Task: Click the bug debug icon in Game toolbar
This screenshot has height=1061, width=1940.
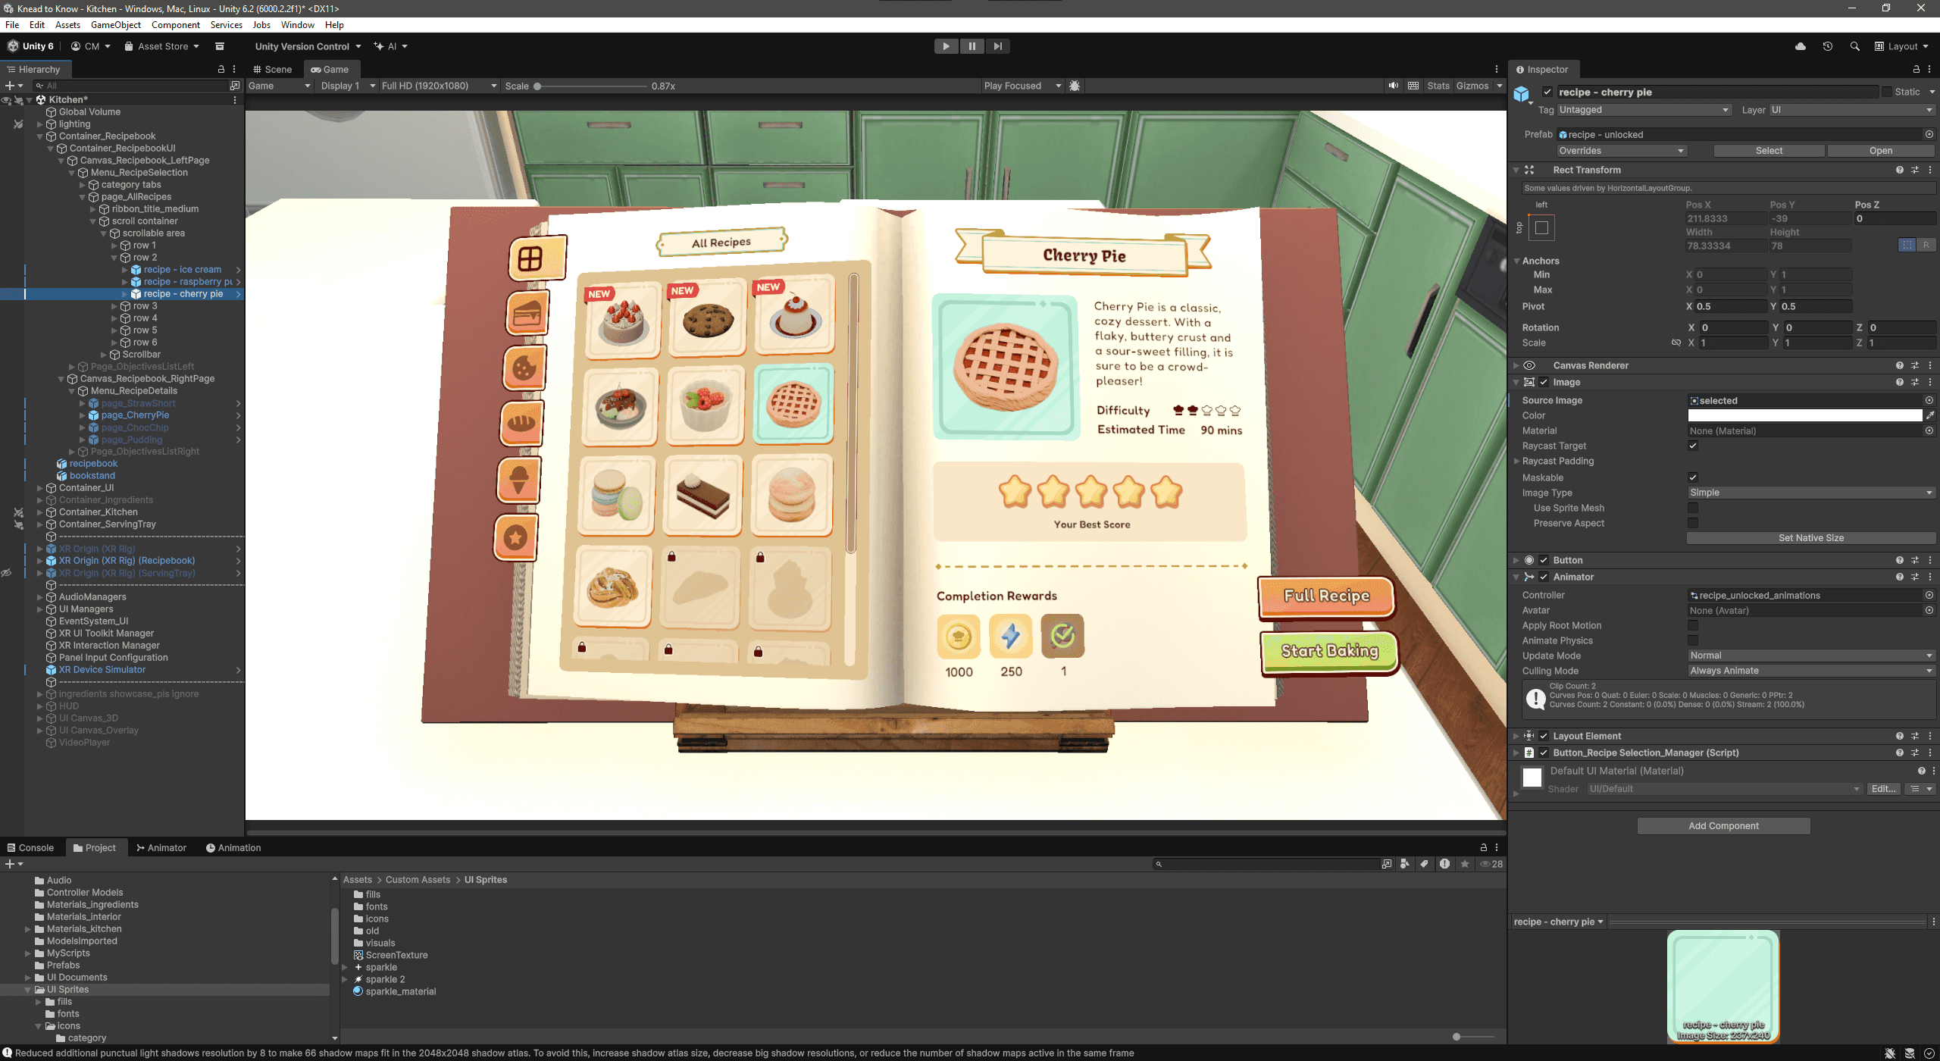Action: [x=1075, y=86]
